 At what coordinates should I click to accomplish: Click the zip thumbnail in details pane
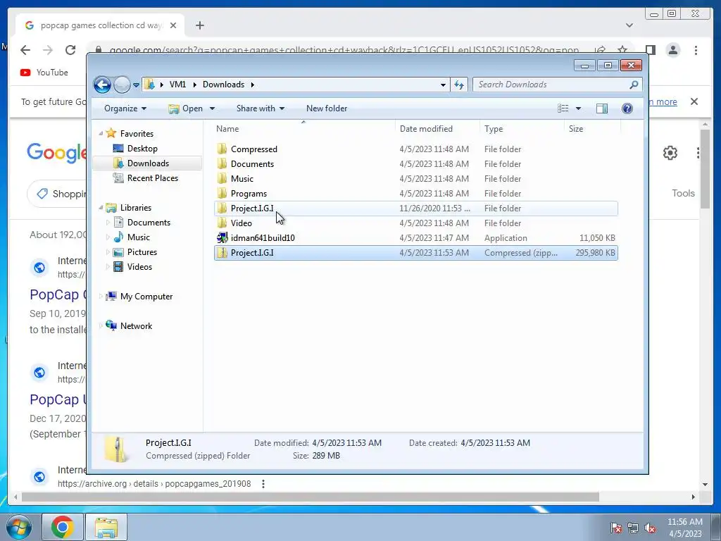(115, 449)
